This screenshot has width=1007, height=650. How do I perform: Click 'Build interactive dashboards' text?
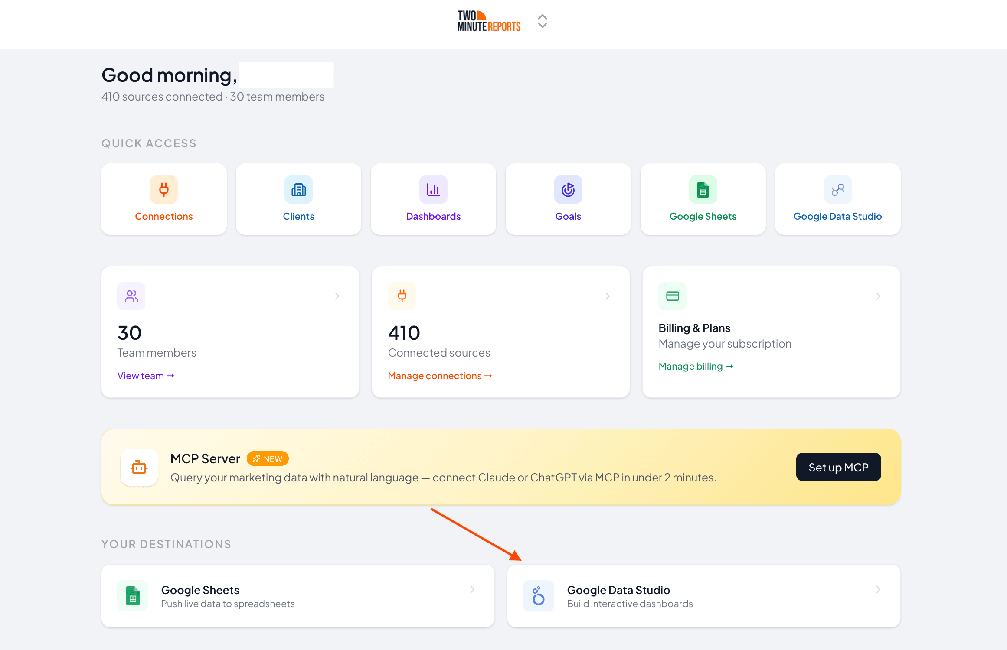pos(630,604)
